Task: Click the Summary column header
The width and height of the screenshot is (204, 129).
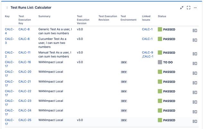Action: [44, 16]
